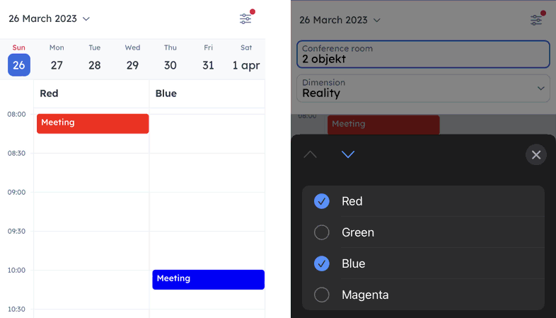556x318 pixels.
Task: Uncheck the Blue room option
Action: tap(423, 263)
